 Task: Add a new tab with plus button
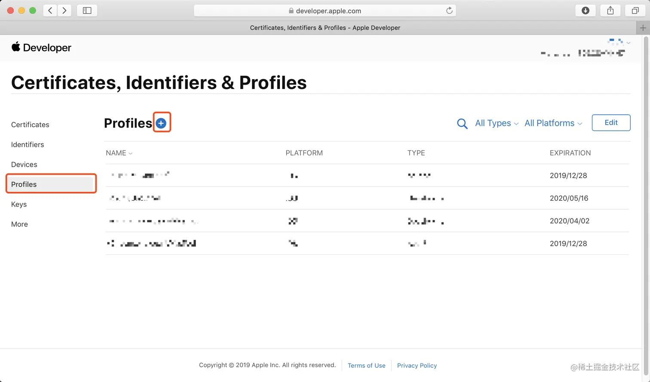(x=643, y=28)
